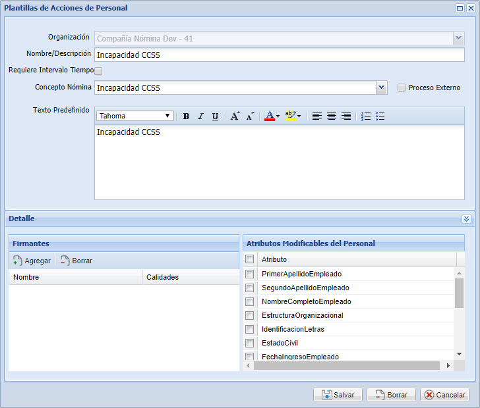Collapse the Detalle panel

pos(466,219)
